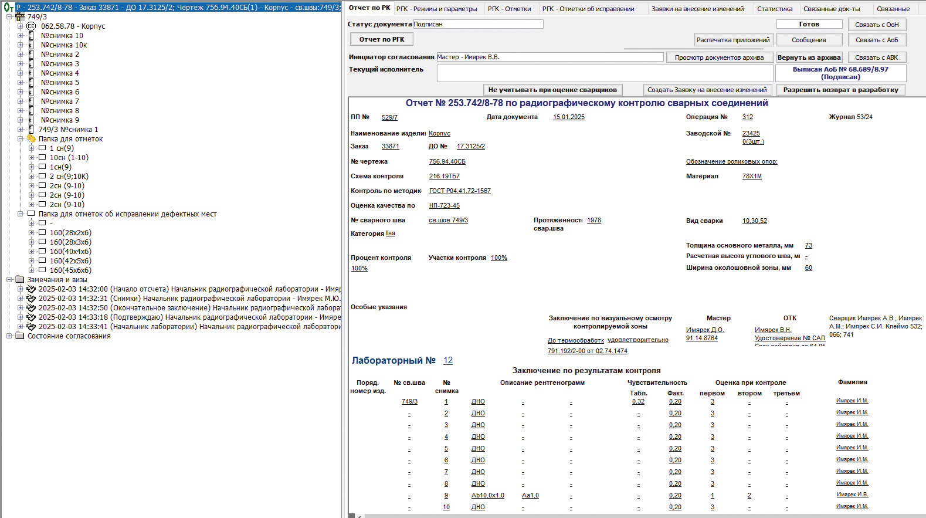Collapse the Замечания и визы node
This screenshot has height=518, width=926.
[9, 280]
